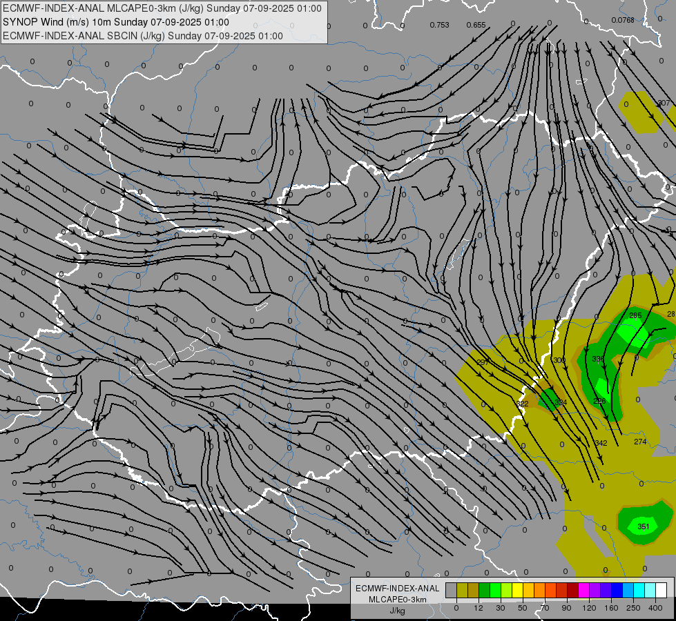Click the legend tick label 12

click(x=479, y=608)
